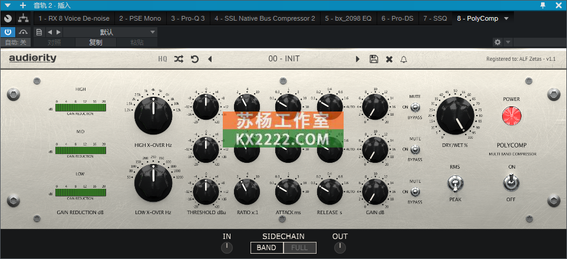567x259 pixels.
Task: Click the LOW X-OVER Hz knob
Action: coord(153,183)
